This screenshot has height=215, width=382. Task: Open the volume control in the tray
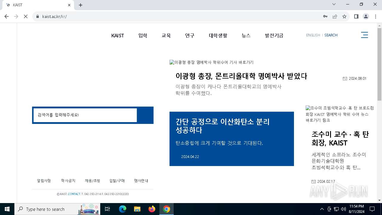(x=344, y=209)
